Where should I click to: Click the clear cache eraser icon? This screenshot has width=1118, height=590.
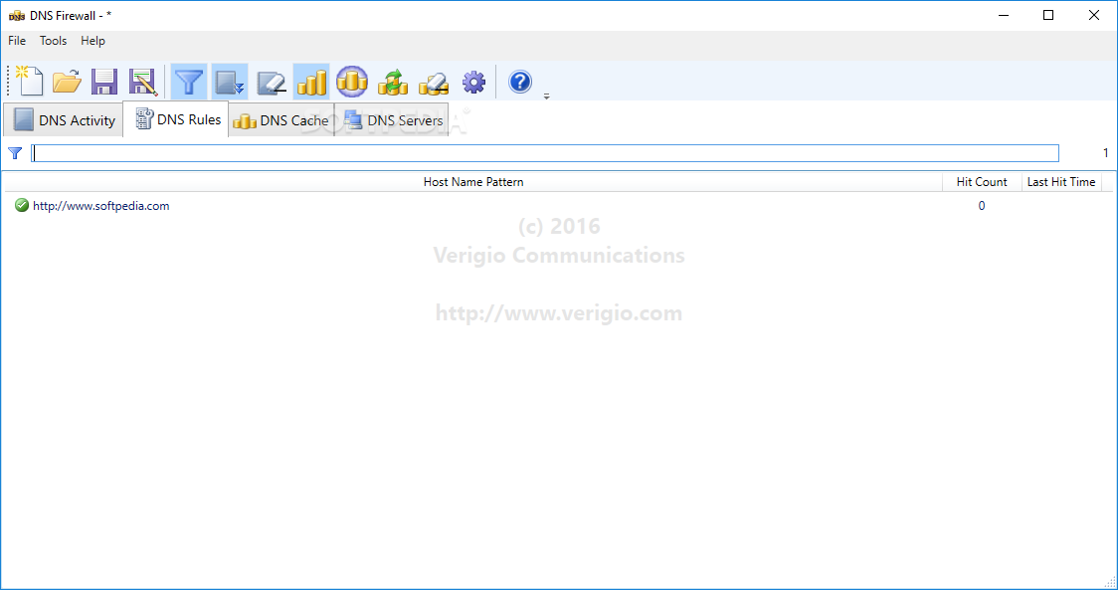coord(434,82)
